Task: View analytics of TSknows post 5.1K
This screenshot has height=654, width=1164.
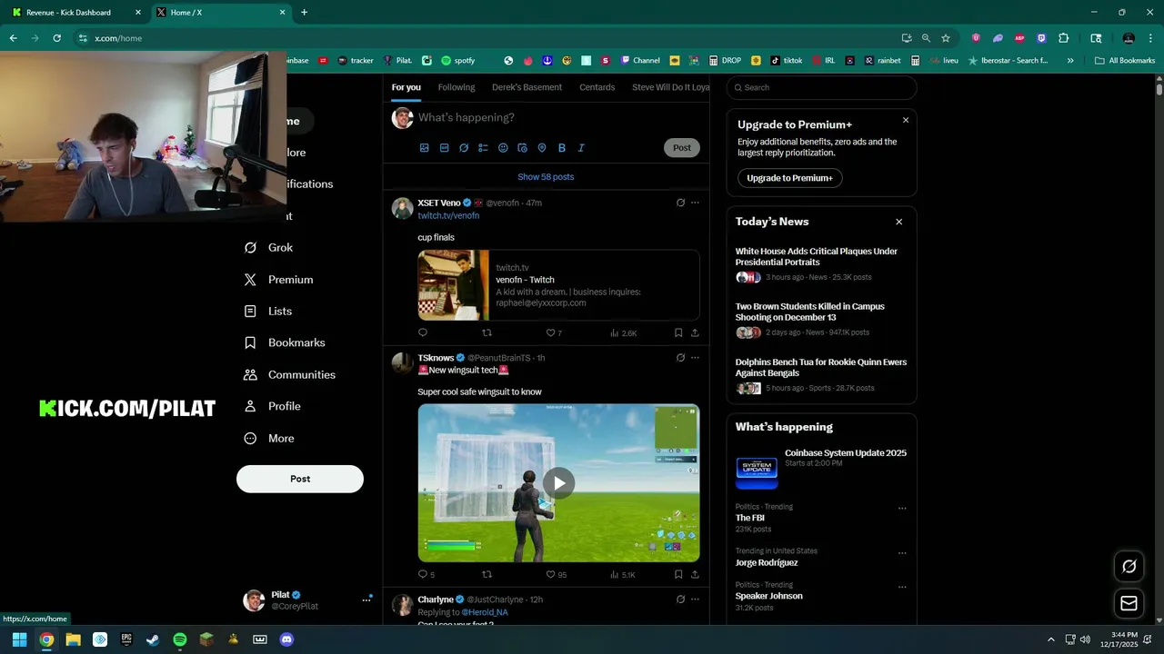Action: pyautogui.click(x=623, y=575)
